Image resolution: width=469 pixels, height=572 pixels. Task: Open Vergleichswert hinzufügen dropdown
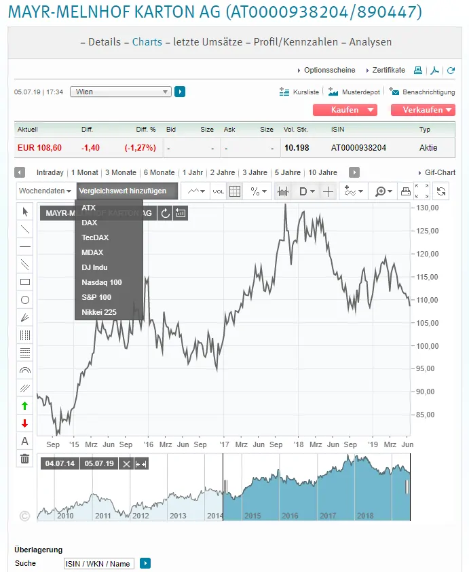(x=127, y=191)
